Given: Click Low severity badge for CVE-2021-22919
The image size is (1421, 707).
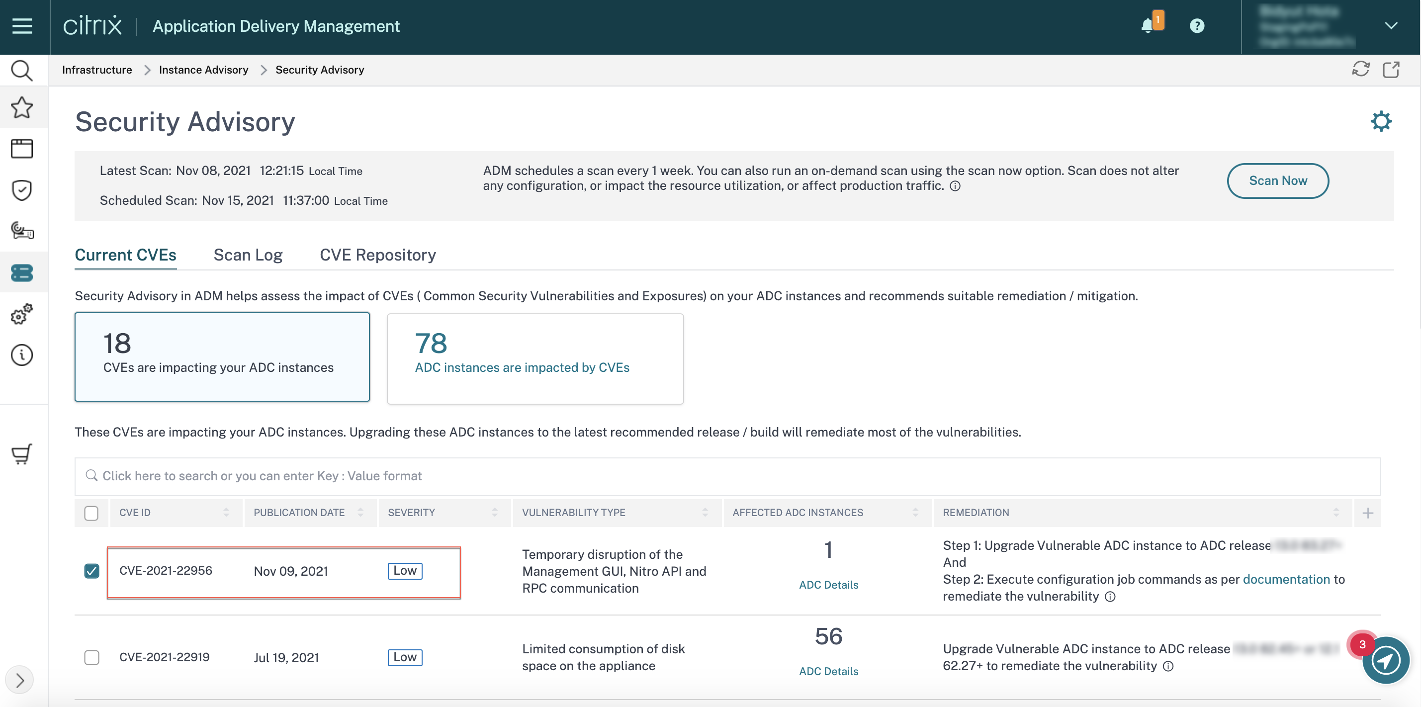Looking at the screenshot, I should coord(404,657).
